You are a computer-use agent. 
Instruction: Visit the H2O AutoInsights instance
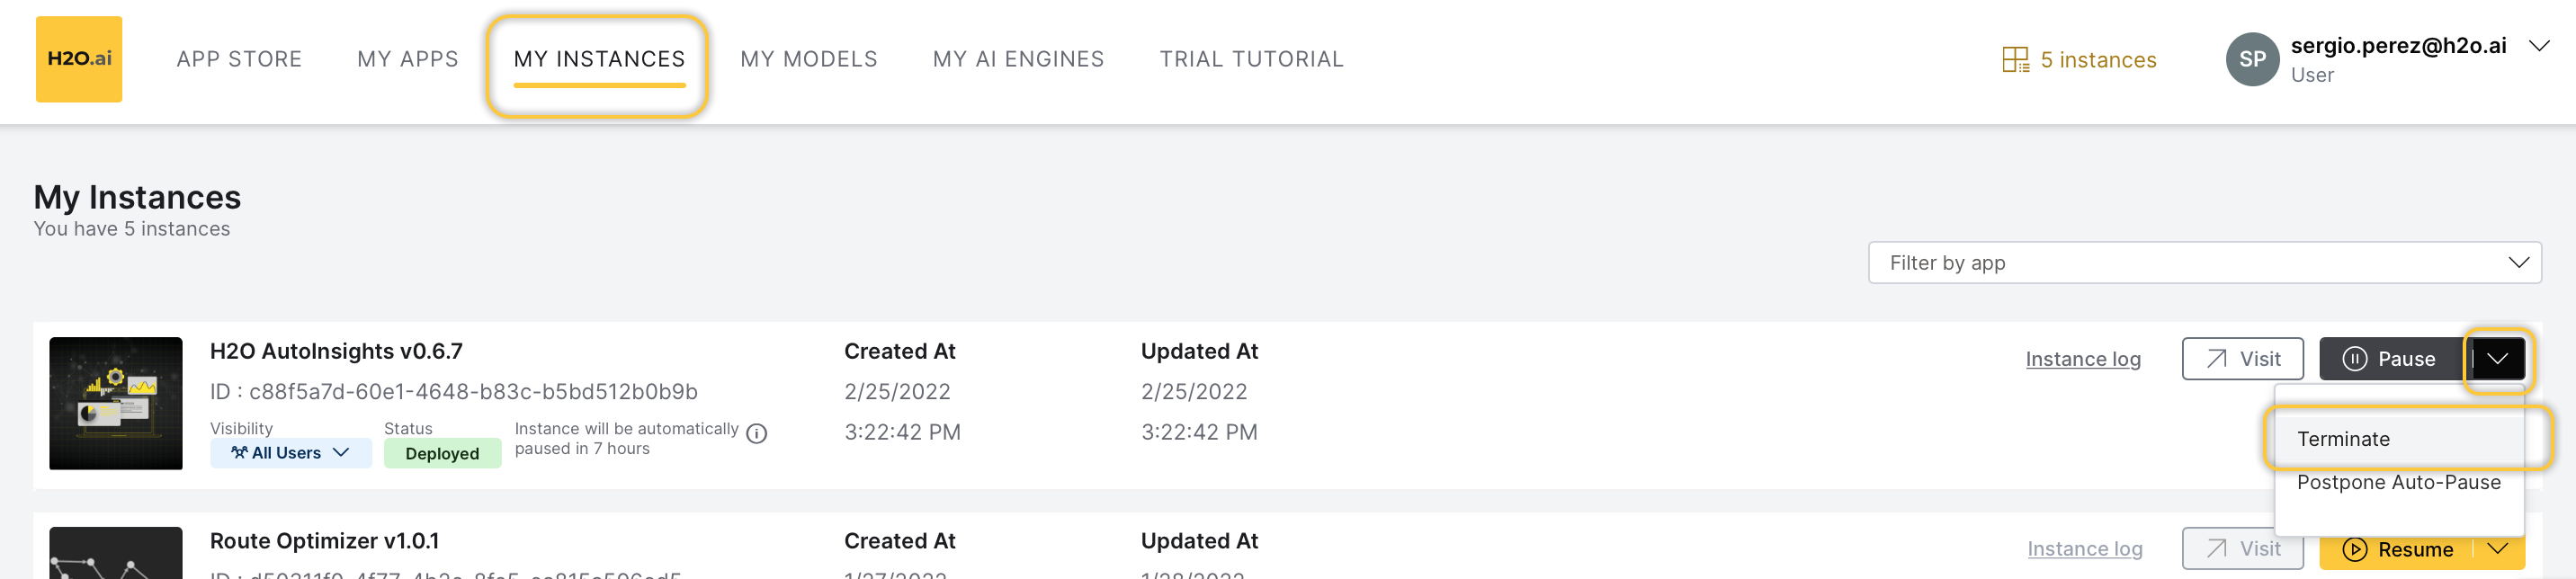click(x=2242, y=359)
